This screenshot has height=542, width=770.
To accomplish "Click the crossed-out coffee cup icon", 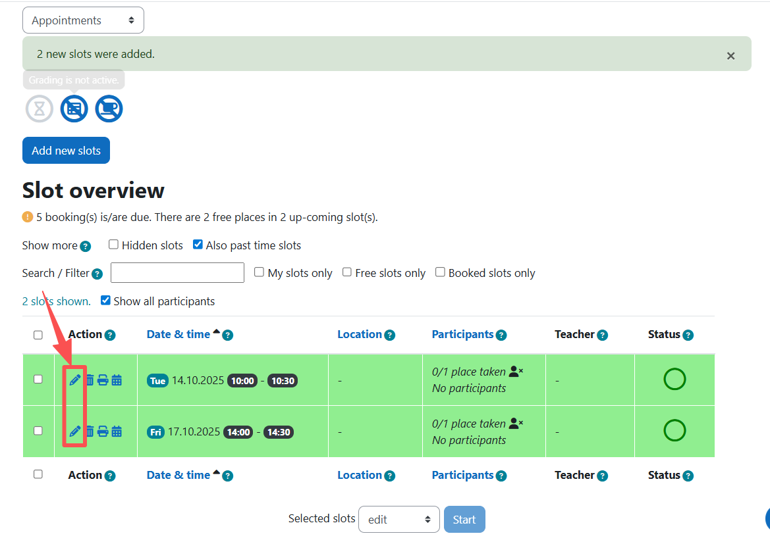I will [x=109, y=109].
